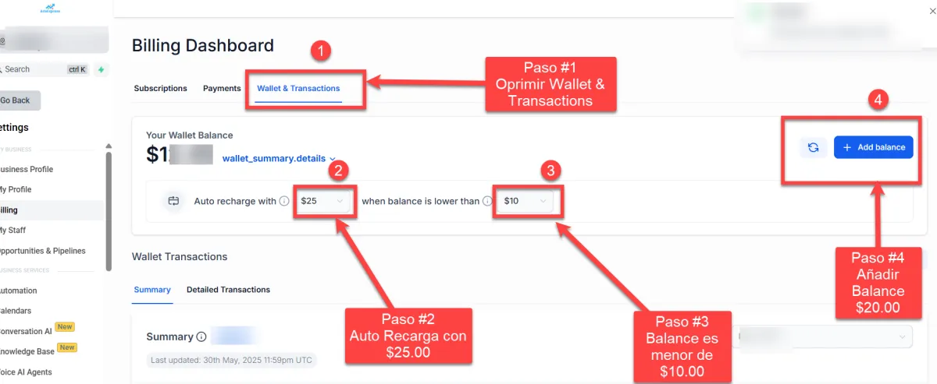
Task: Click info icon next to Auto recharge with
Action: 284,201
